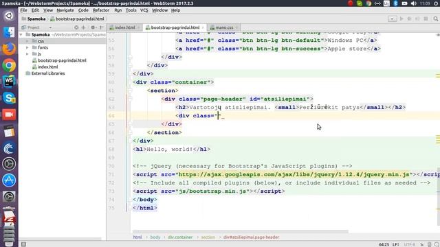Screen dimensions: 440x247
Task: Open FileZilla from the dock
Action: tap(9, 218)
